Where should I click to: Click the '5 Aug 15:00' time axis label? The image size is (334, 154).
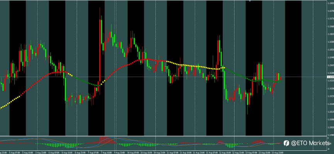(28, 153)
